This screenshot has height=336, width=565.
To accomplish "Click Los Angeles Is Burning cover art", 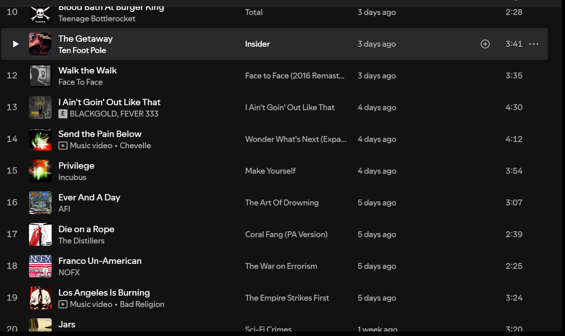I will coord(40,298).
